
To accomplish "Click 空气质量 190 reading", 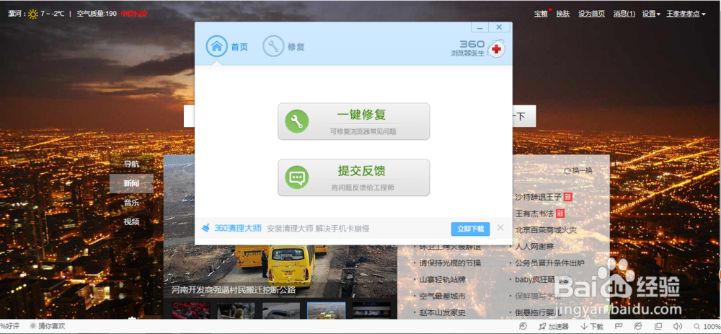I will 97,14.
